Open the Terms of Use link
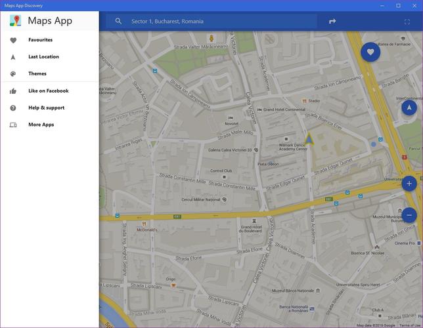Screen dimensions: 423x328 pyautogui.click(x=410, y=325)
